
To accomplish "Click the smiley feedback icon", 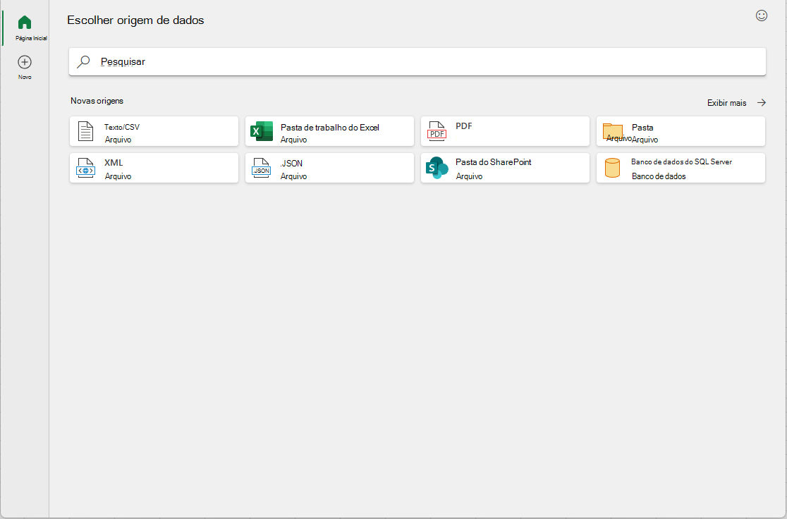I will coord(762,16).
